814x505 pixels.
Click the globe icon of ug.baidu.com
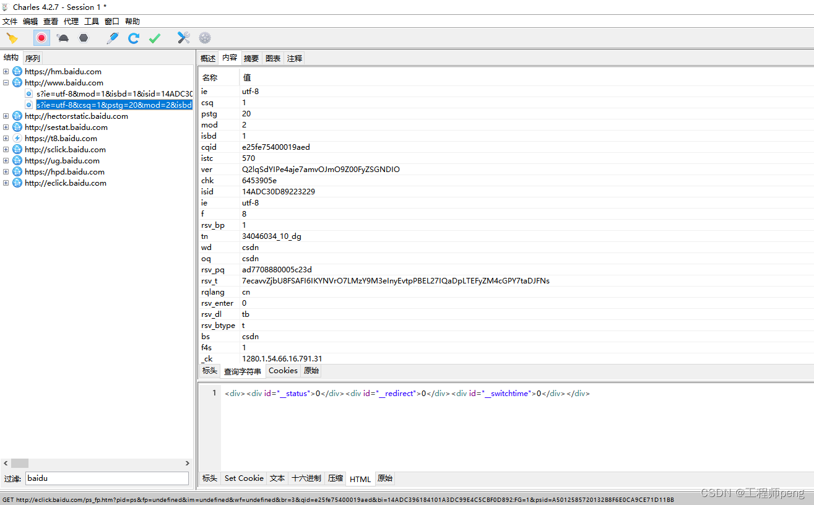coord(17,161)
